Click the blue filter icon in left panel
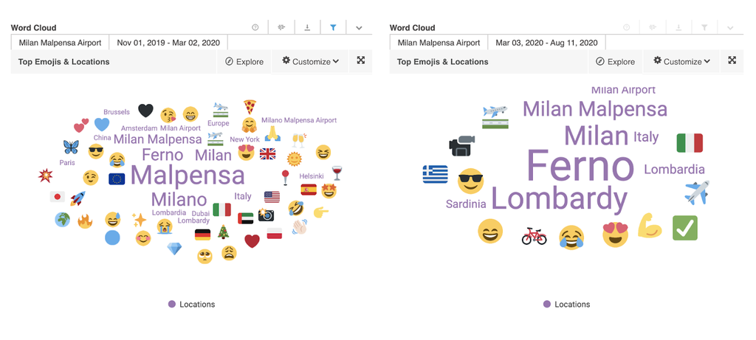The height and width of the screenshot is (340, 756). pos(333,28)
